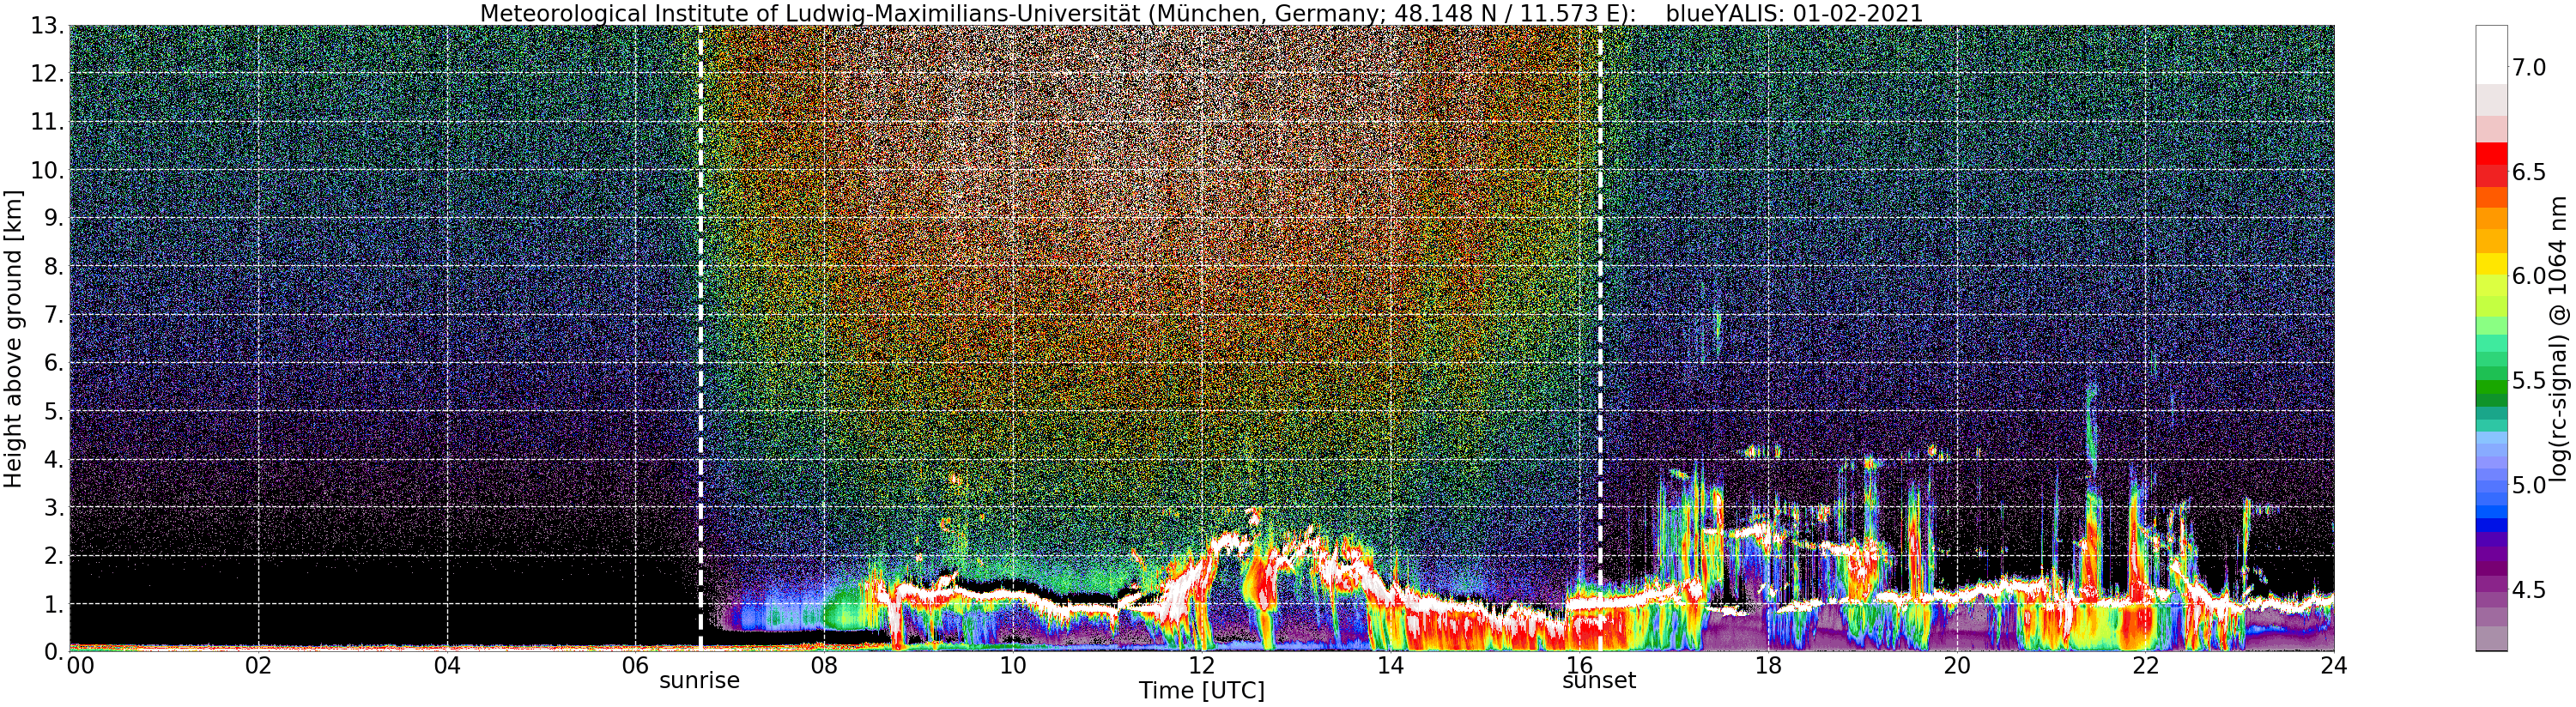This screenshot has width=2576, height=707.
Task: Click the time axis tick label 08
Action: 824,665
